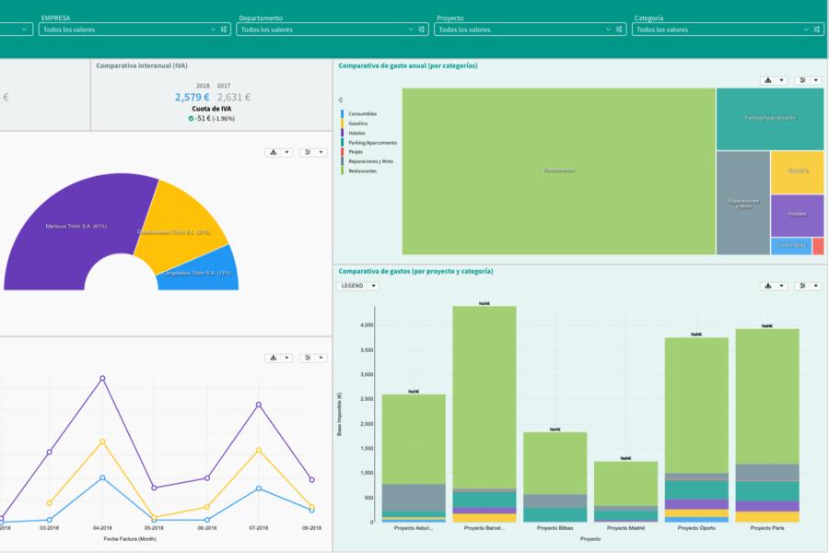The height and width of the screenshot is (553, 829).
Task: Select the Parking/Aparcamiento treemap tile
Action: tap(770, 119)
